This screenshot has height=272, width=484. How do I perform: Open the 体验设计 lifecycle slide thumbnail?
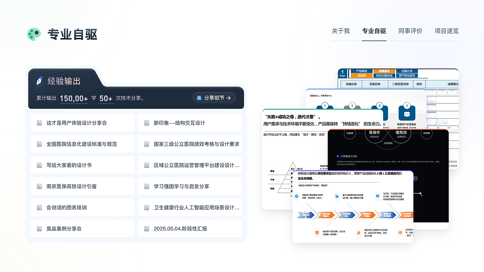click(x=353, y=206)
